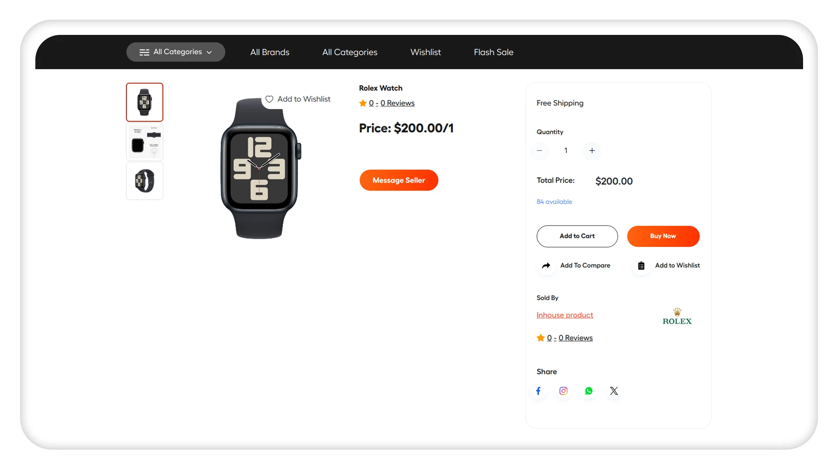Click the Instagram share icon
The width and height of the screenshot is (838, 471).
point(563,390)
